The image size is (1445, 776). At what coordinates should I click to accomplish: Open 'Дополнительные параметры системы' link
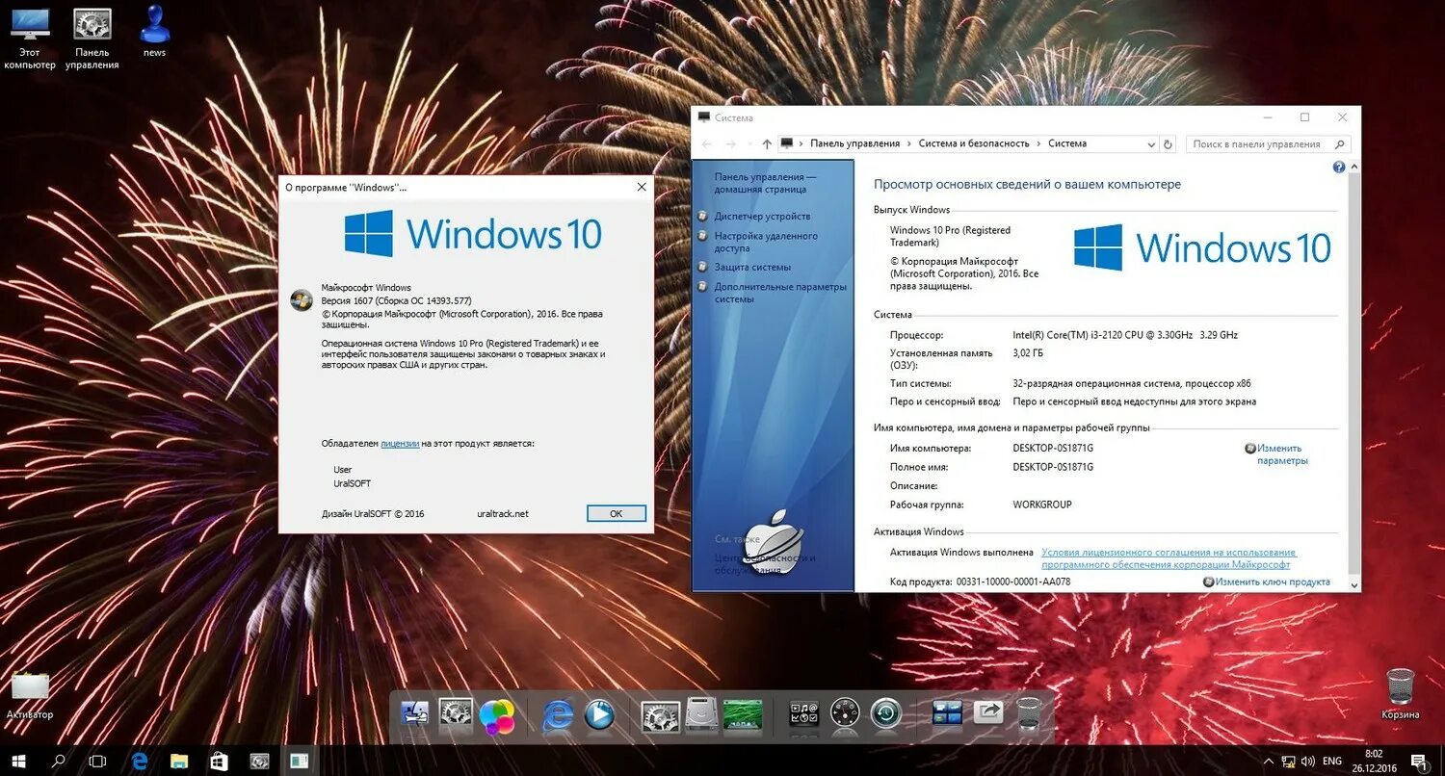(780, 293)
